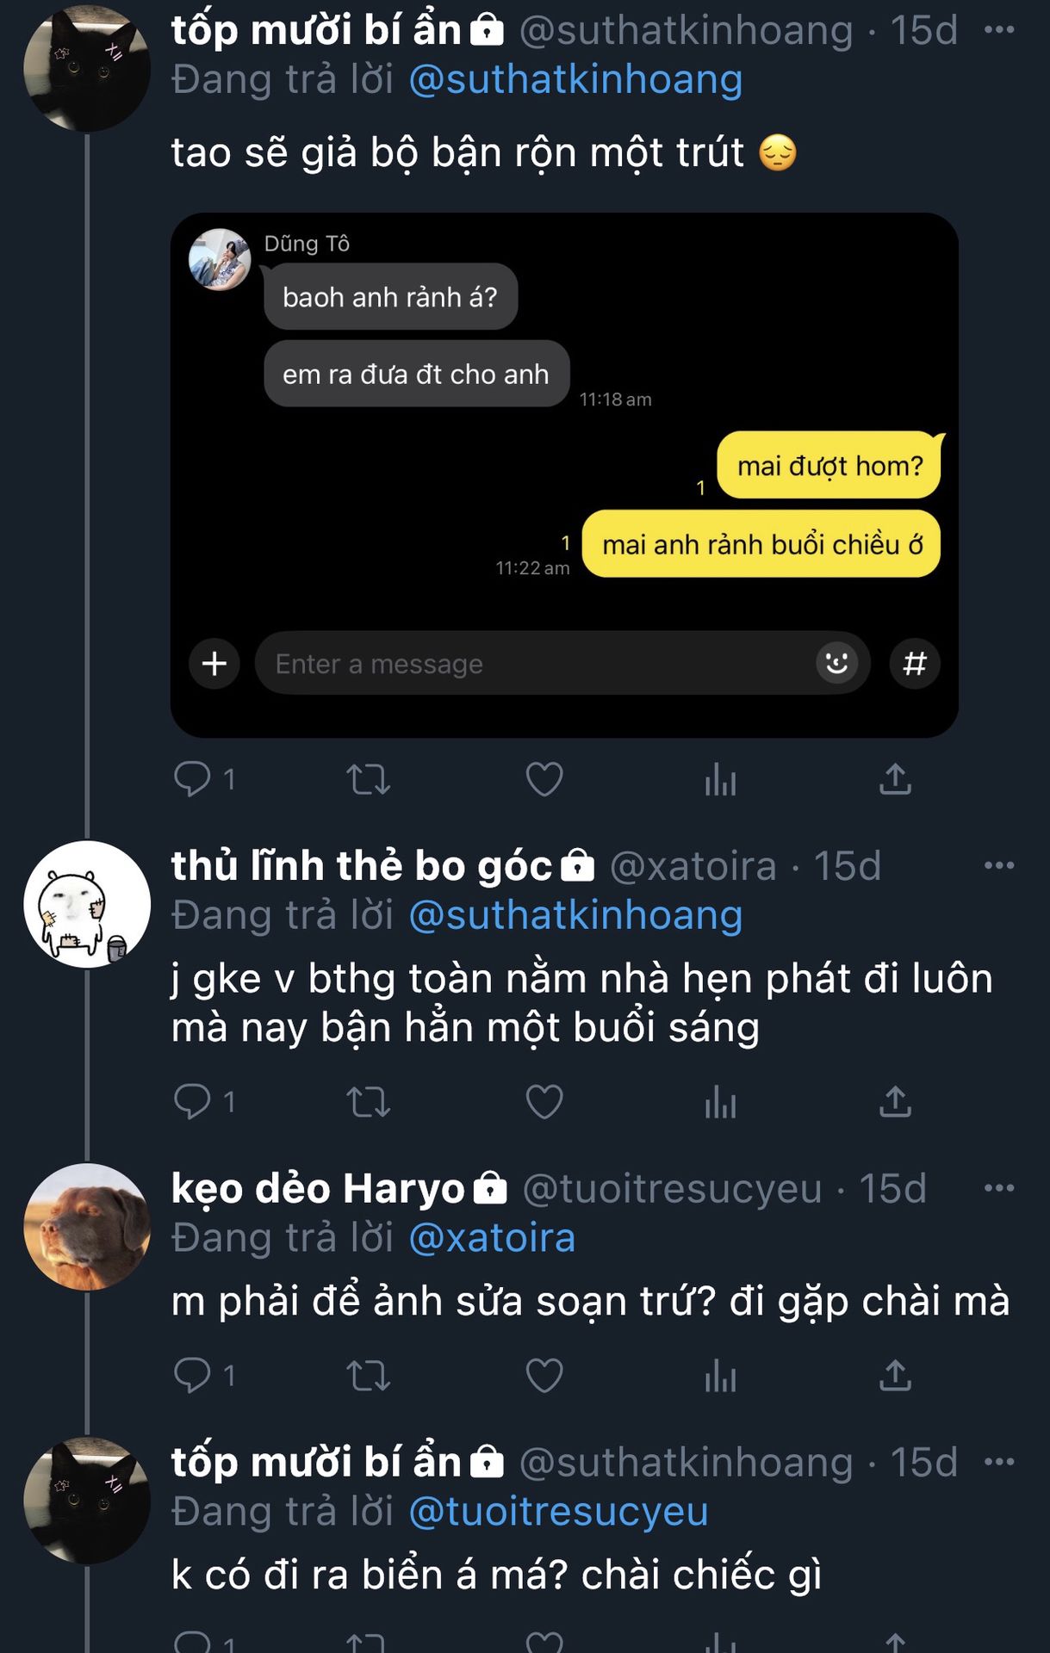
Task: Open more options for kẹo dẻo Haryo's tweet
Action: (998, 1188)
